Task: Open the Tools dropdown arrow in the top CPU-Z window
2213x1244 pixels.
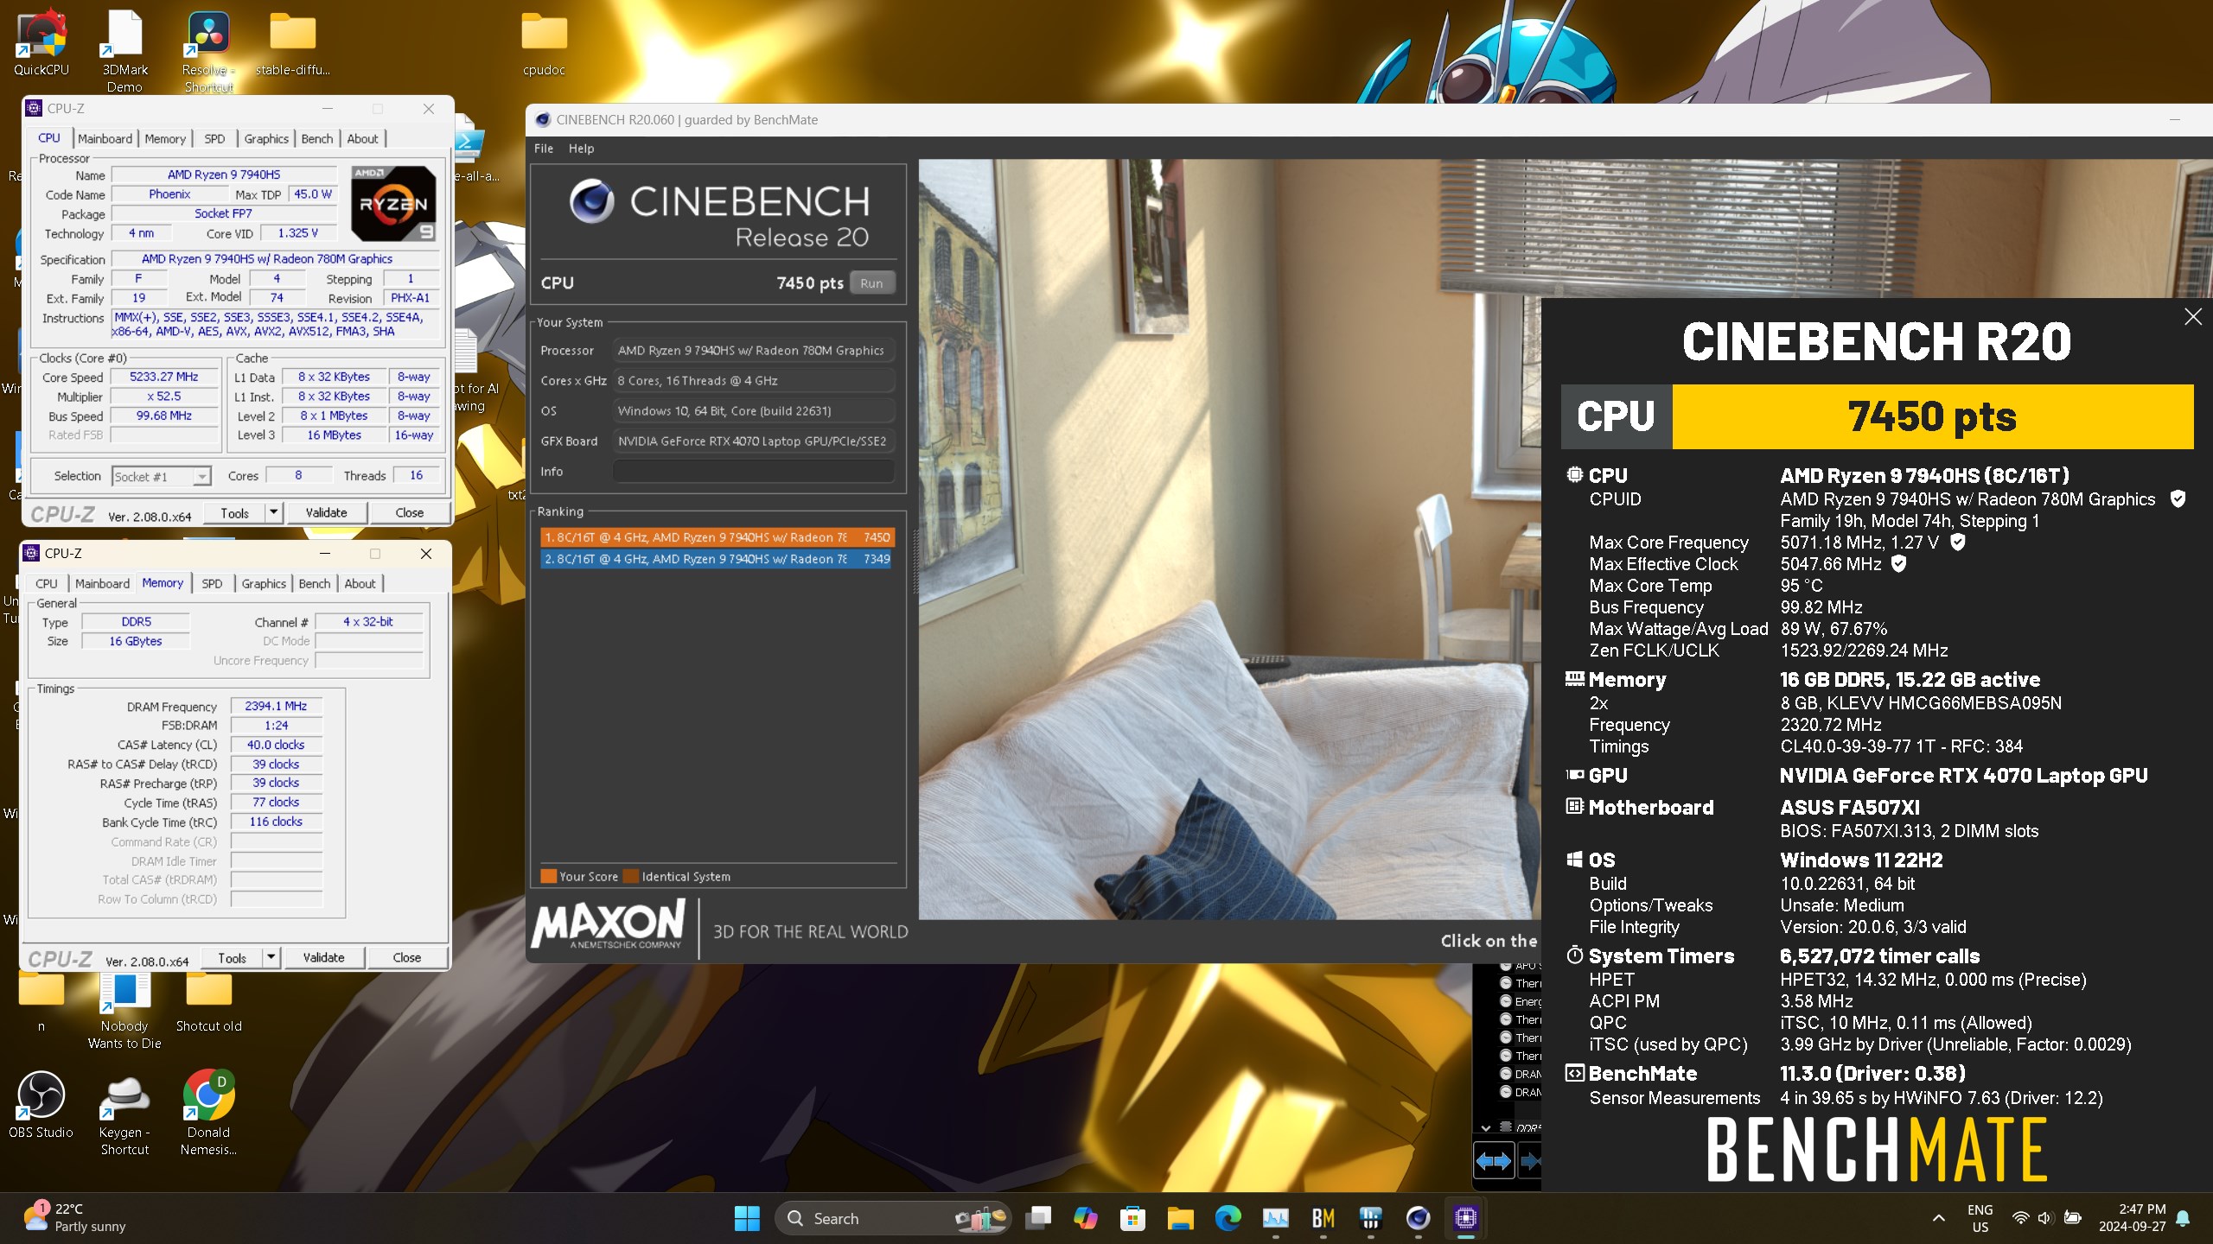Action: coord(273,513)
